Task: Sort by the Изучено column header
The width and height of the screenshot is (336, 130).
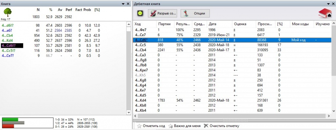Action: [x=323, y=24]
